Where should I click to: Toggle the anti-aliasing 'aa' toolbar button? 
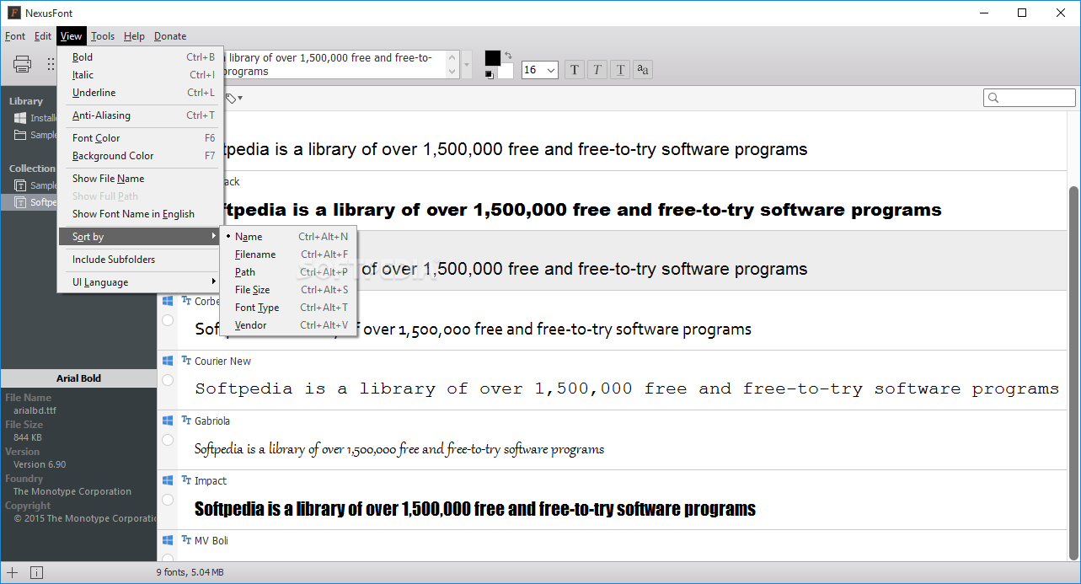[x=643, y=70]
